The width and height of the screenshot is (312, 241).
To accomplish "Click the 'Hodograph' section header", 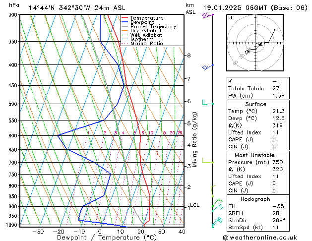I will pyautogui.click(x=255, y=199).
